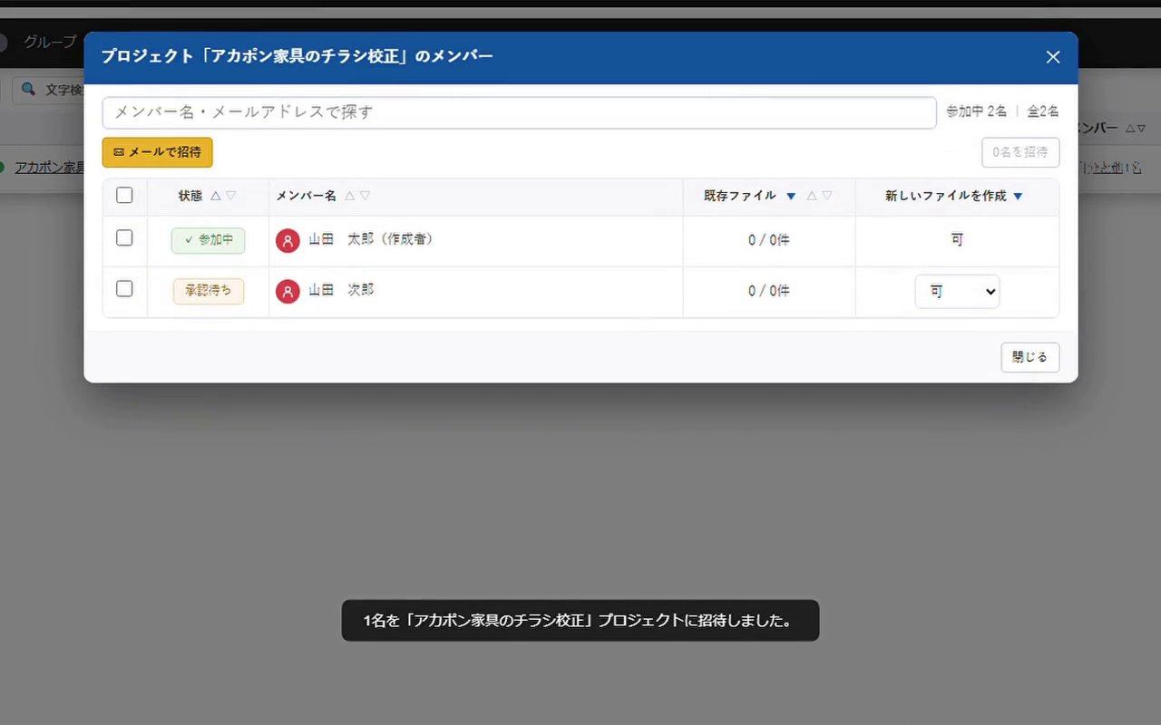Image resolution: width=1161 pixels, height=725 pixels.
Task: Open the 既存ファイル blue dropdown arrow
Action: [791, 196]
